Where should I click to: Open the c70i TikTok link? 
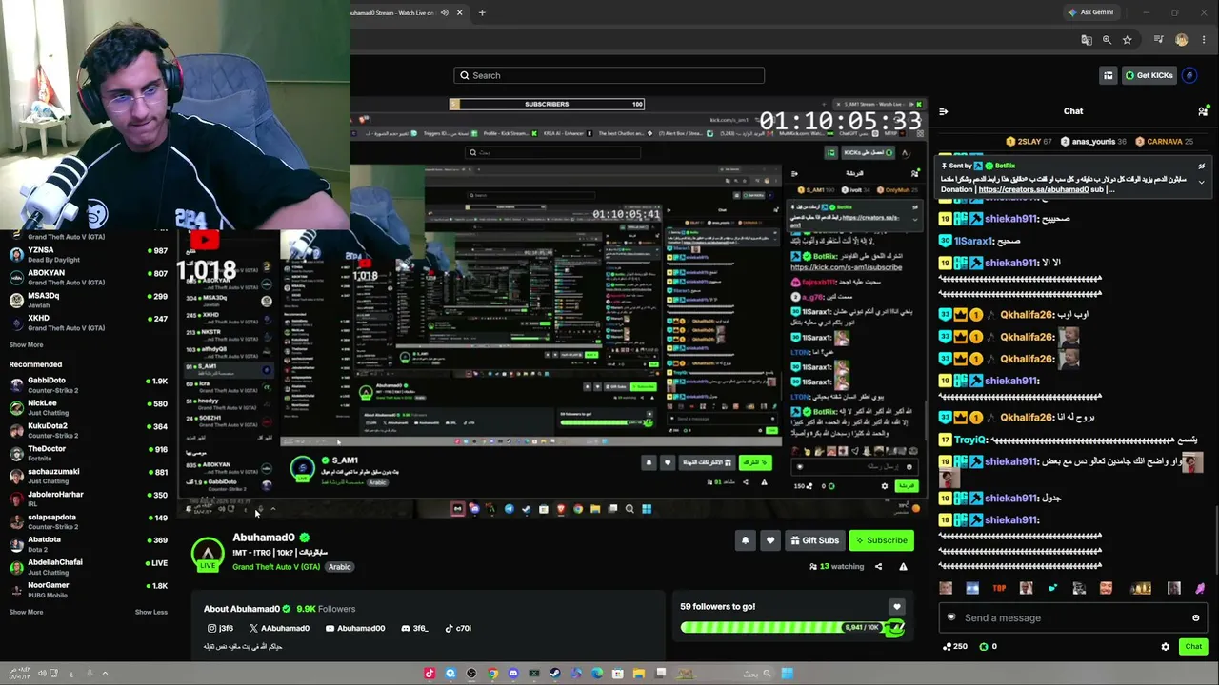(458, 628)
